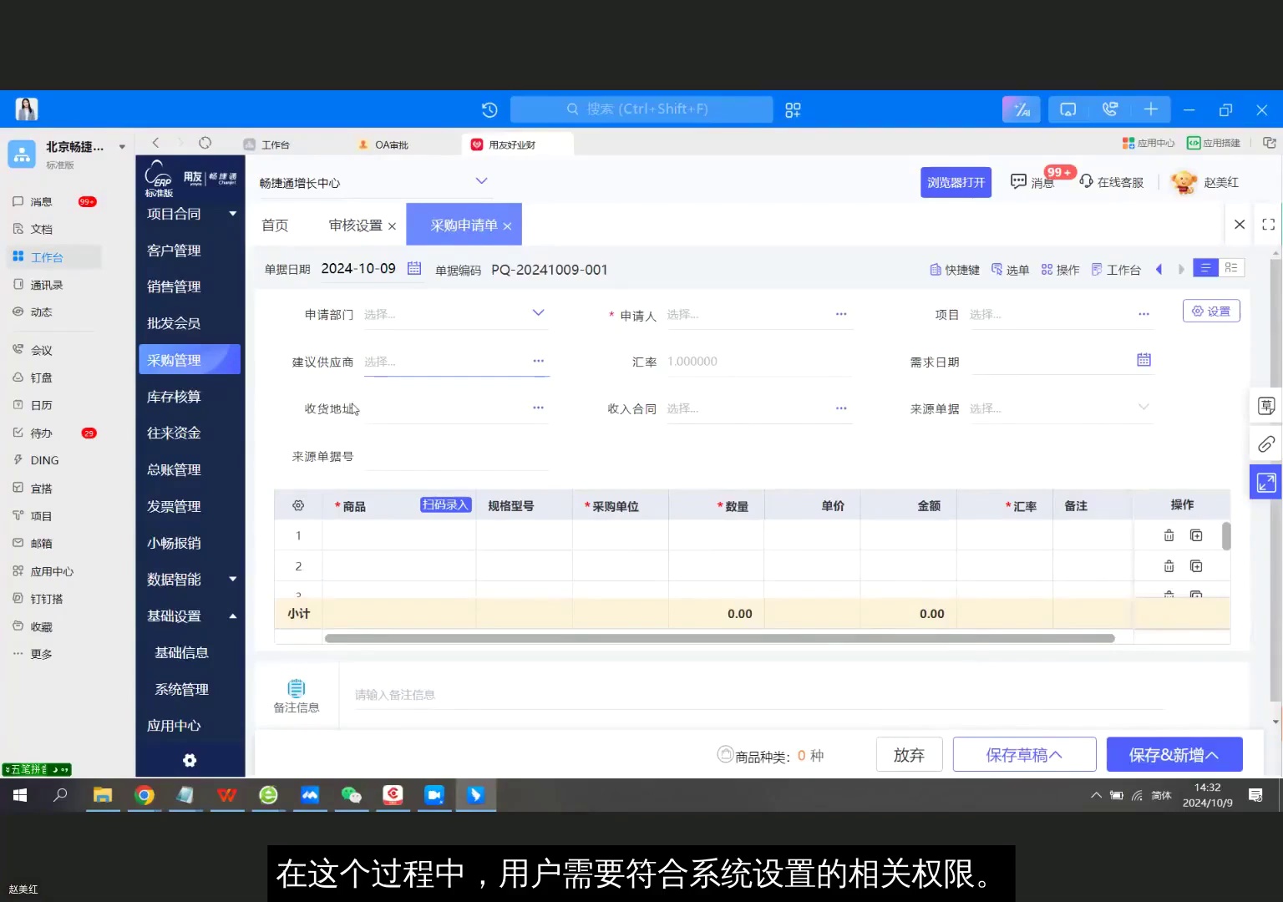Switch to card view layout toggle

1230,267
